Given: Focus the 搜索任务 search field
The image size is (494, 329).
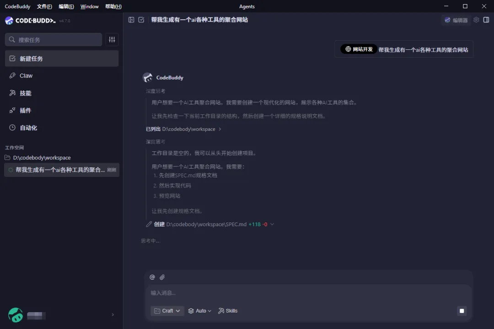Looking at the screenshot, I should [x=54, y=40].
